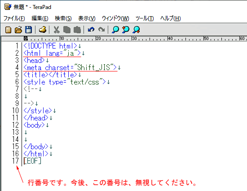Image resolution: width=247 pixels, height=191 pixels.
Task: Open Find with first magnifier icon
Action: click(x=115, y=30)
